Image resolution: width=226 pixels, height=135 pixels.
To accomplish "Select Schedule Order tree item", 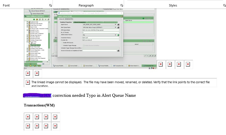I will (34, 60).
